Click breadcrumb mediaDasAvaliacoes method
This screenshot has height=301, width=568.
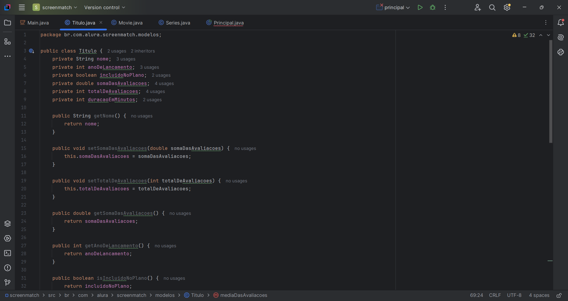pyautogui.click(x=240, y=295)
